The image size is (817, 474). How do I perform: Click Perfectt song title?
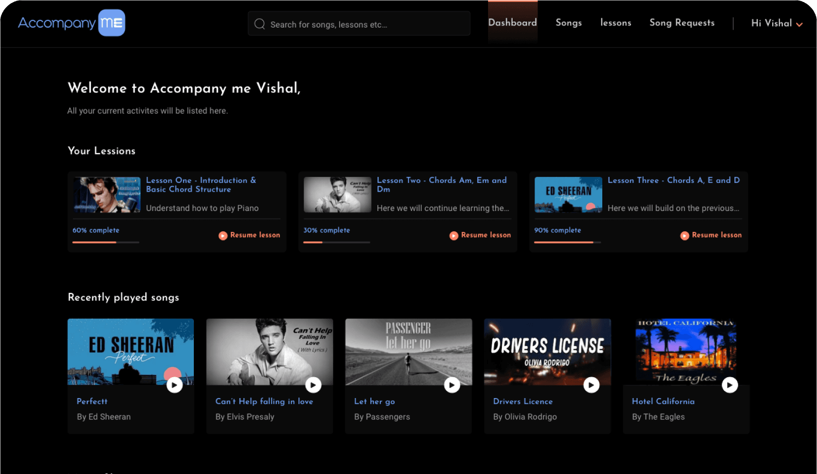[x=92, y=401]
